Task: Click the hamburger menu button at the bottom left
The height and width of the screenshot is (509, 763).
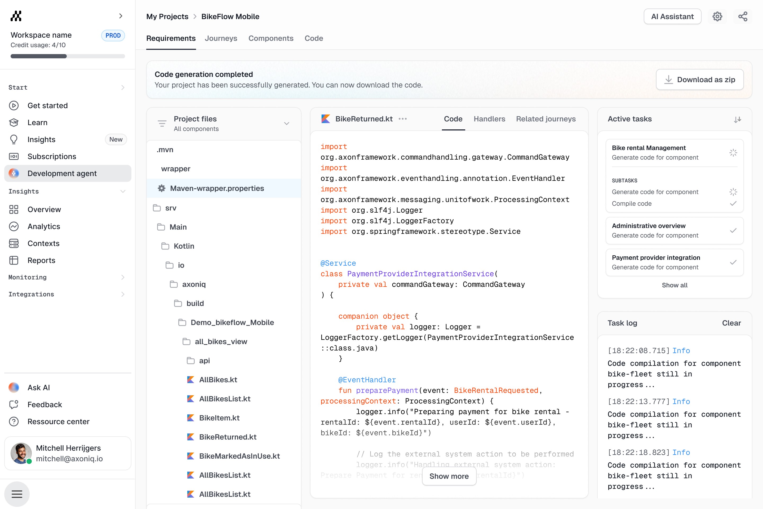Action: click(17, 494)
